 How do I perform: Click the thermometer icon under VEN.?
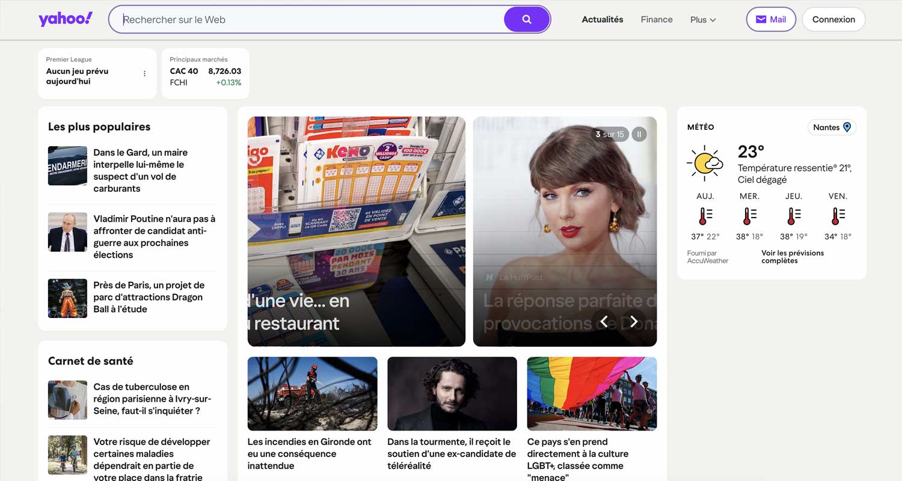pos(838,216)
